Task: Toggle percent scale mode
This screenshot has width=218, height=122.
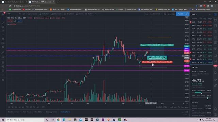Action: [179, 107]
